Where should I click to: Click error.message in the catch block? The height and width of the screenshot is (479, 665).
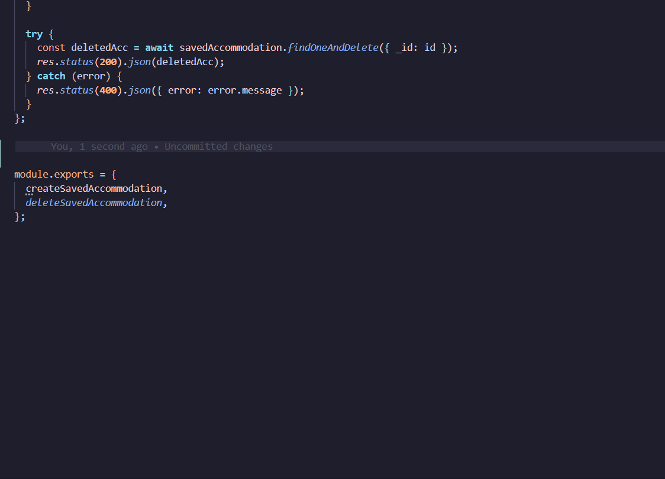245,91
